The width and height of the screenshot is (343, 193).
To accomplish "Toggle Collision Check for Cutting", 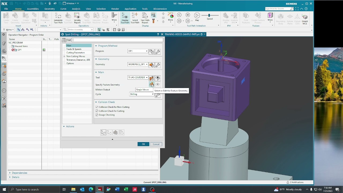I will pyautogui.click(x=97, y=111).
